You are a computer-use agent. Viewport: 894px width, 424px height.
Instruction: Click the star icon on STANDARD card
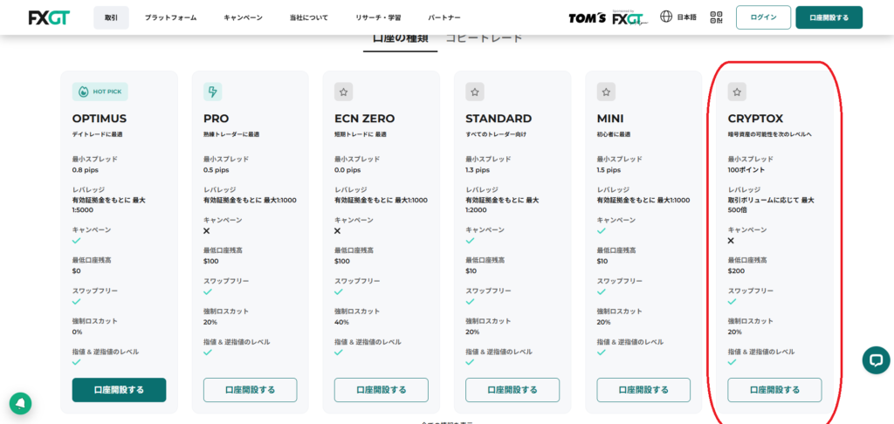point(475,92)
